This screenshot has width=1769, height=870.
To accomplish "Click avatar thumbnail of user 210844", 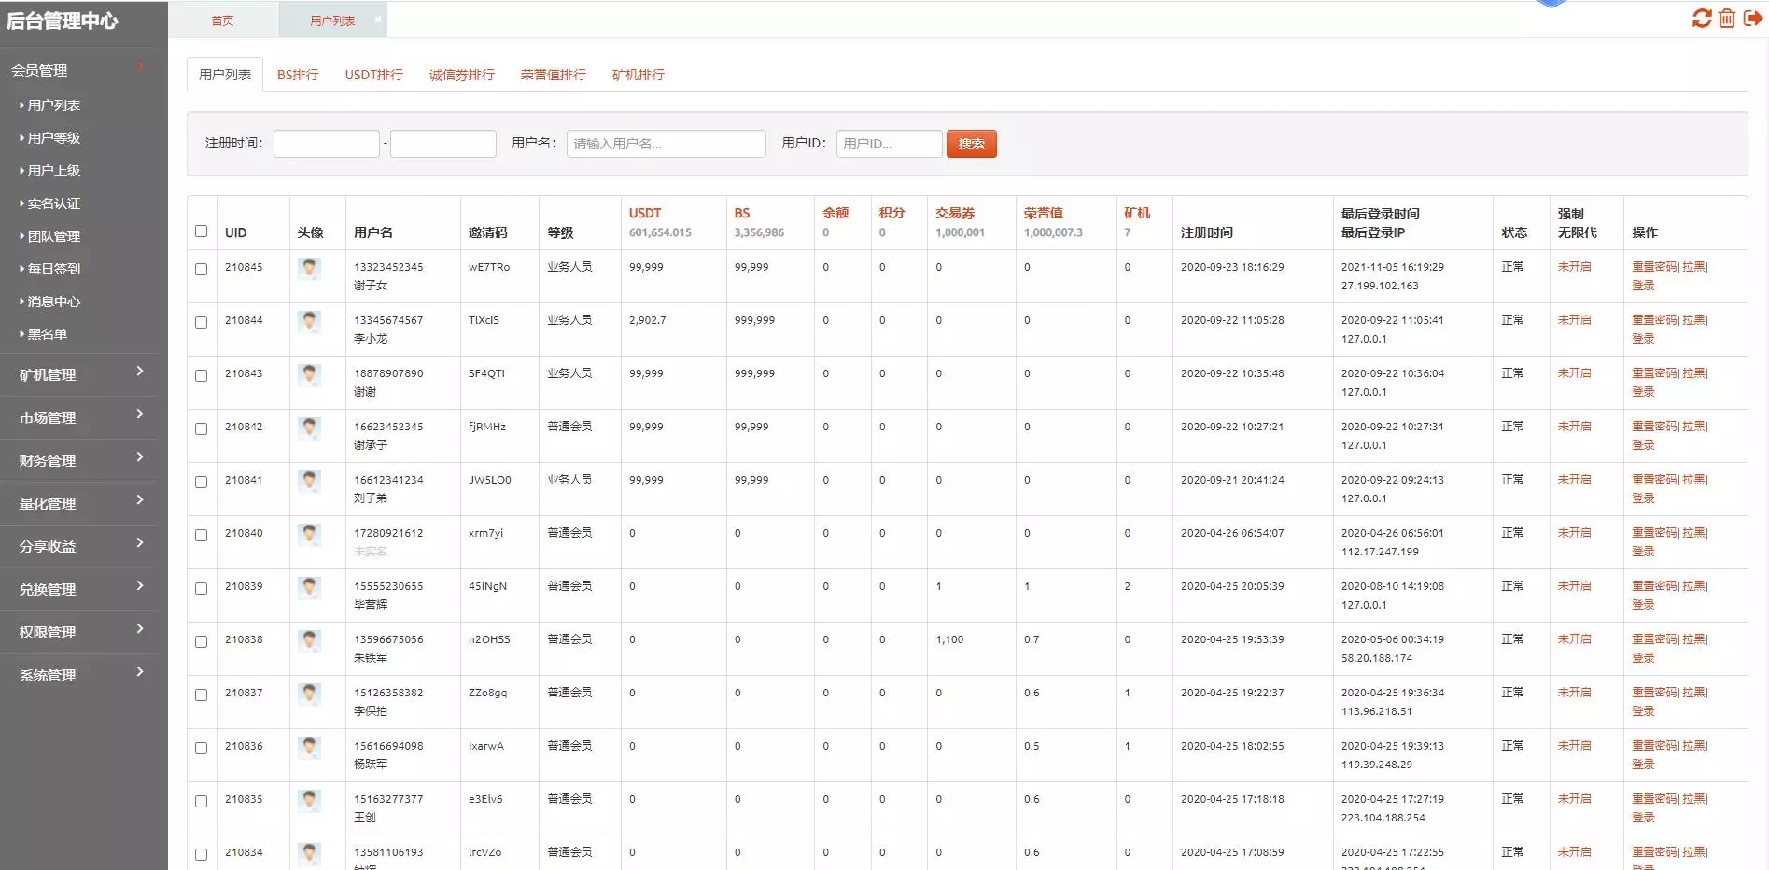I will 309,322.
